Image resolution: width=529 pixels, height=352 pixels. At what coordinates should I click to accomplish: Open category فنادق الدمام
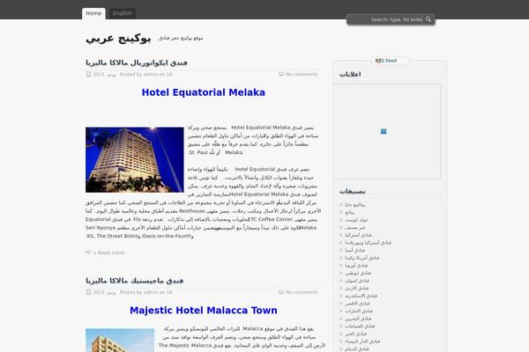[356, 349]
